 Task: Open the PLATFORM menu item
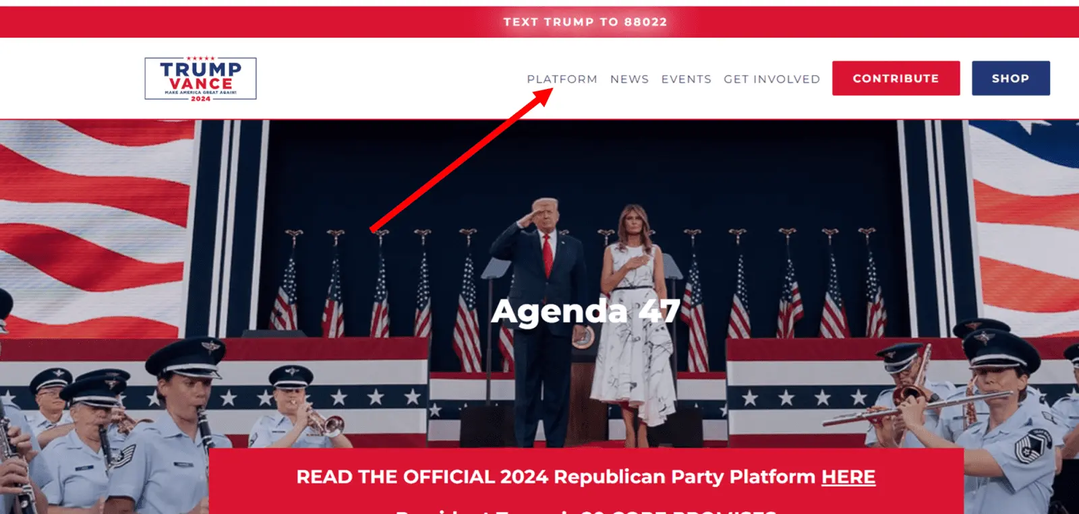(x=562, y=79)
